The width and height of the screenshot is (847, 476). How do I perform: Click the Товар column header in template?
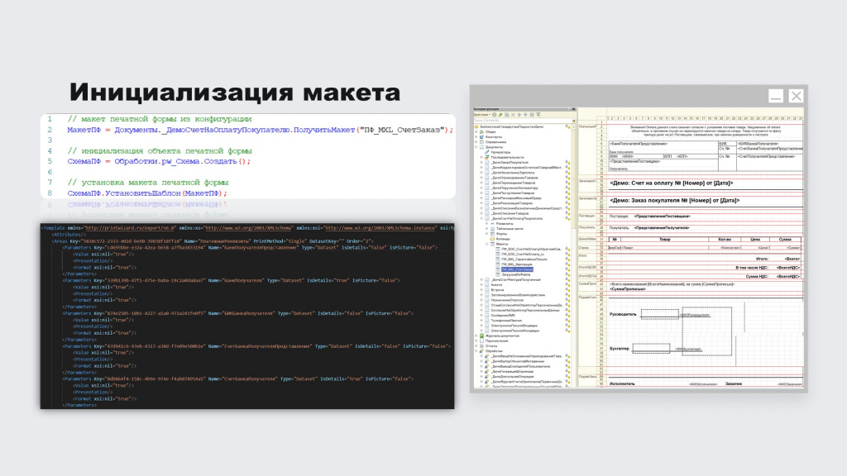(664, 239)
